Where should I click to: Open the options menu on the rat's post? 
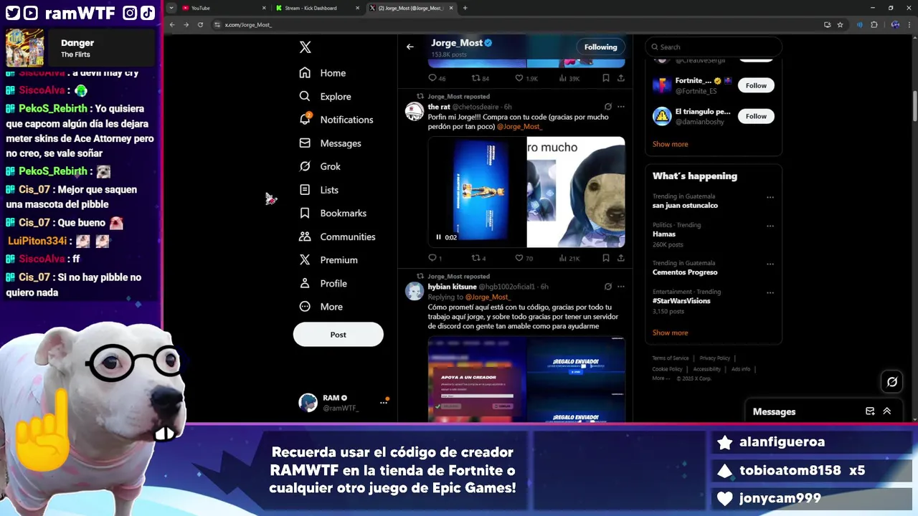pos(621,107)
